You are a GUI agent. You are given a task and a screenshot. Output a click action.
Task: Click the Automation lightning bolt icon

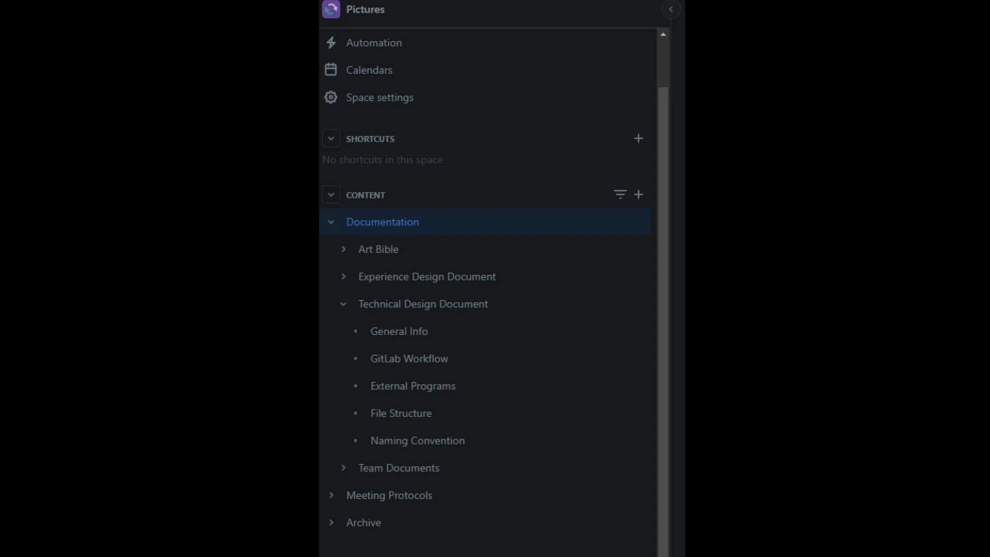[x=331, y=43]
